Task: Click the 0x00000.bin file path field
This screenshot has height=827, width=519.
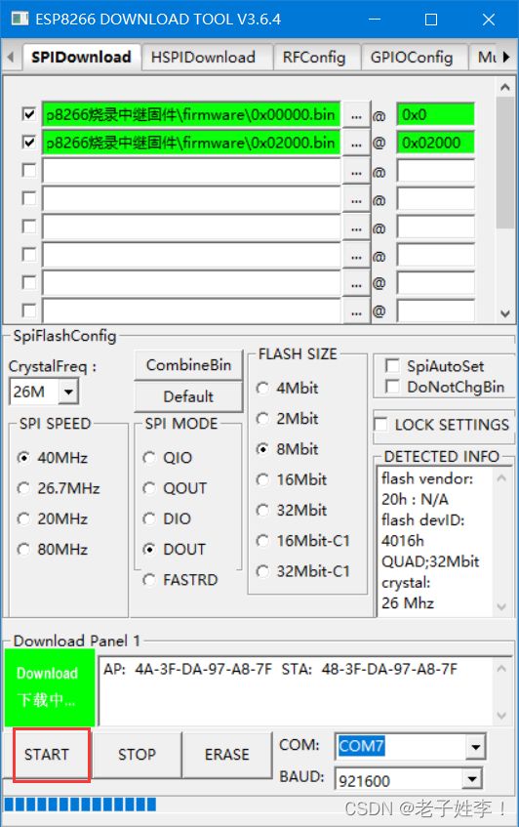Action: click(x=191, y=114)
